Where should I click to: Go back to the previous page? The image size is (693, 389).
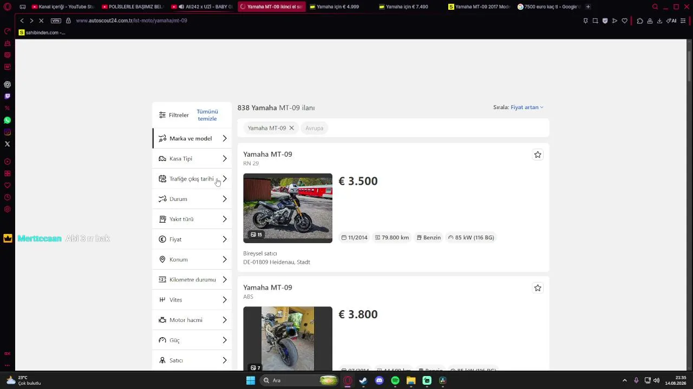click(x=22, y=21)
